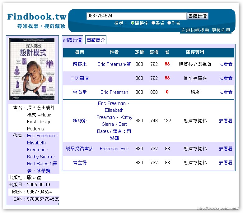Click the 售價 column header
The height and width of the screenshot is (213, 243).
pos(154,52)
